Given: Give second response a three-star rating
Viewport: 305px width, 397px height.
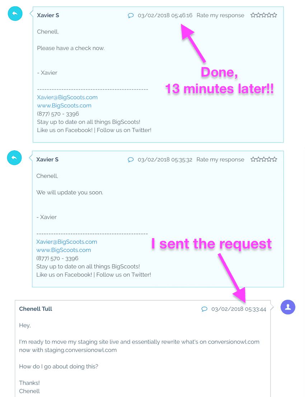Looking at the screenshot, I should point(264,159).
